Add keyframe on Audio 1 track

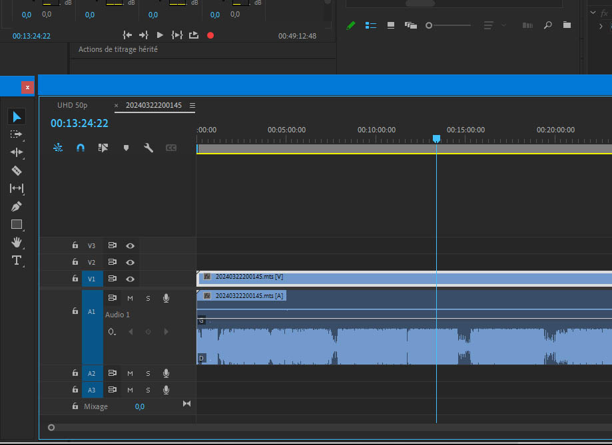coord(148,332)
